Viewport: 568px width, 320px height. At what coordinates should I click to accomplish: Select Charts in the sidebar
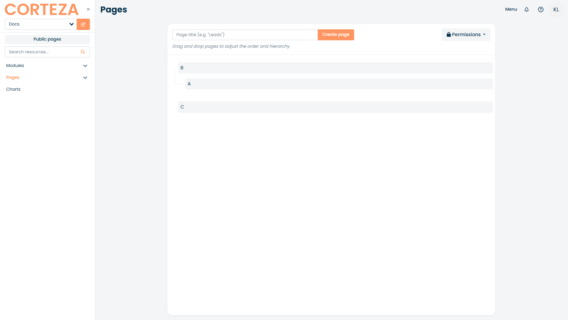(x=13, y=89)
